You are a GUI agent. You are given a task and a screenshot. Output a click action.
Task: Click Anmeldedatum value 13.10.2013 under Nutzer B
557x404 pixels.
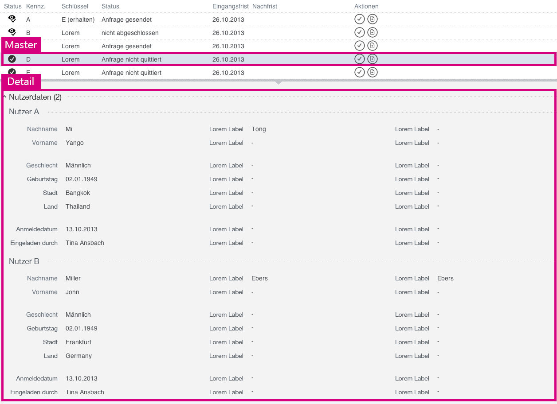click(x=82, y=378)
